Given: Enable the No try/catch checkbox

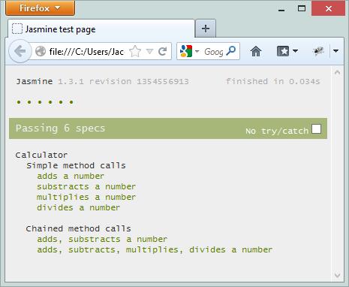Looking at the screenshot, I should click(316, 129).
